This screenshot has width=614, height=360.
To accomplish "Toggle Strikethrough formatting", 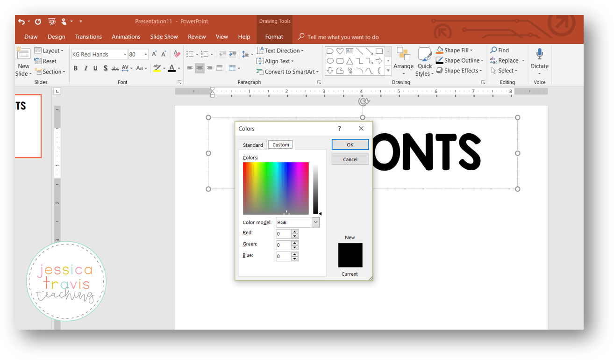I will pyautogui.click(x=115, y=68).
